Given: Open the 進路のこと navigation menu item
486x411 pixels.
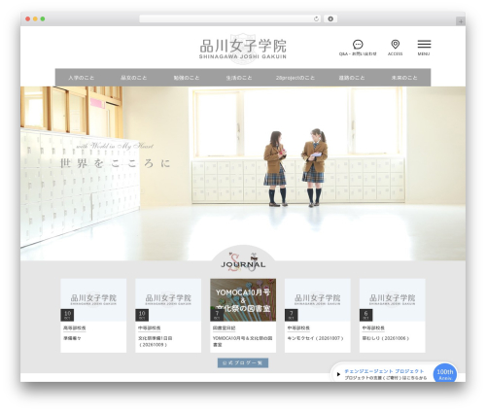Looking at the screenshot, I should tap(352, 78).
